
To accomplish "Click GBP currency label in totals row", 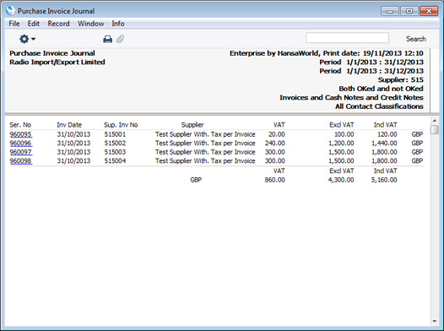I will pyautogui.click(x=196, y=180).
